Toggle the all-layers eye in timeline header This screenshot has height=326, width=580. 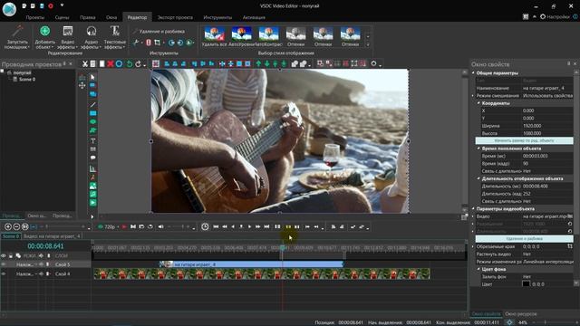coord(4,255)
